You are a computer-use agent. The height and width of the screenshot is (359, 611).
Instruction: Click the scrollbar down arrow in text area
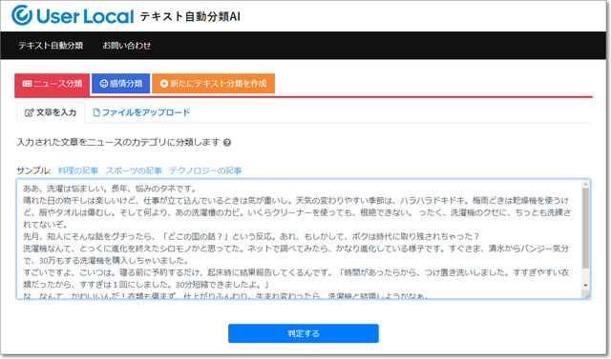click(585, 286)
